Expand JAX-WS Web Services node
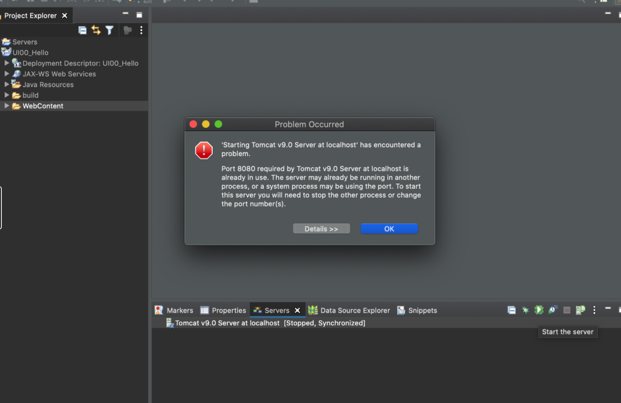 (x=7, y=74)
